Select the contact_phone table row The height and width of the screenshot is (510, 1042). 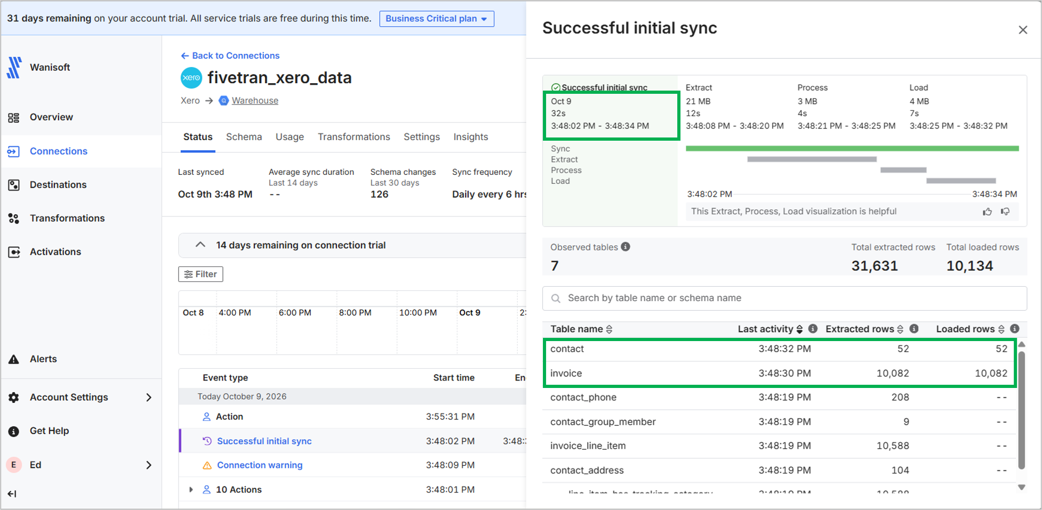point(779,398)
